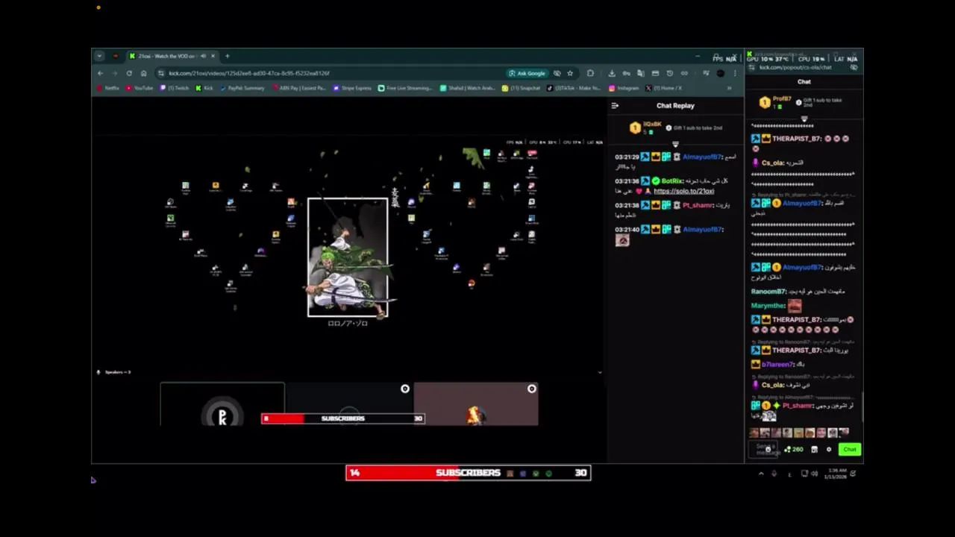
Task: Go back in the browser
Action: tap(100, 73)
